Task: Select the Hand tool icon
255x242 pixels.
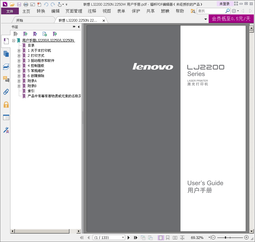Action: pyautogui.click(x=60, y=4)
